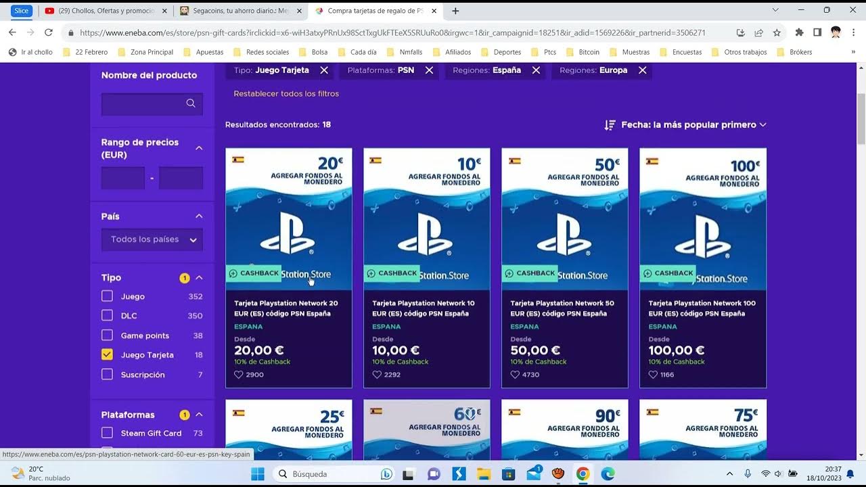Switch to the Chollos, Ofertas YouTube tab
This screenshot has width=866, height=487.
coord(106,11)
